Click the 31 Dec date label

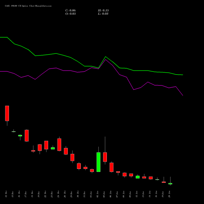coord(84,194)
